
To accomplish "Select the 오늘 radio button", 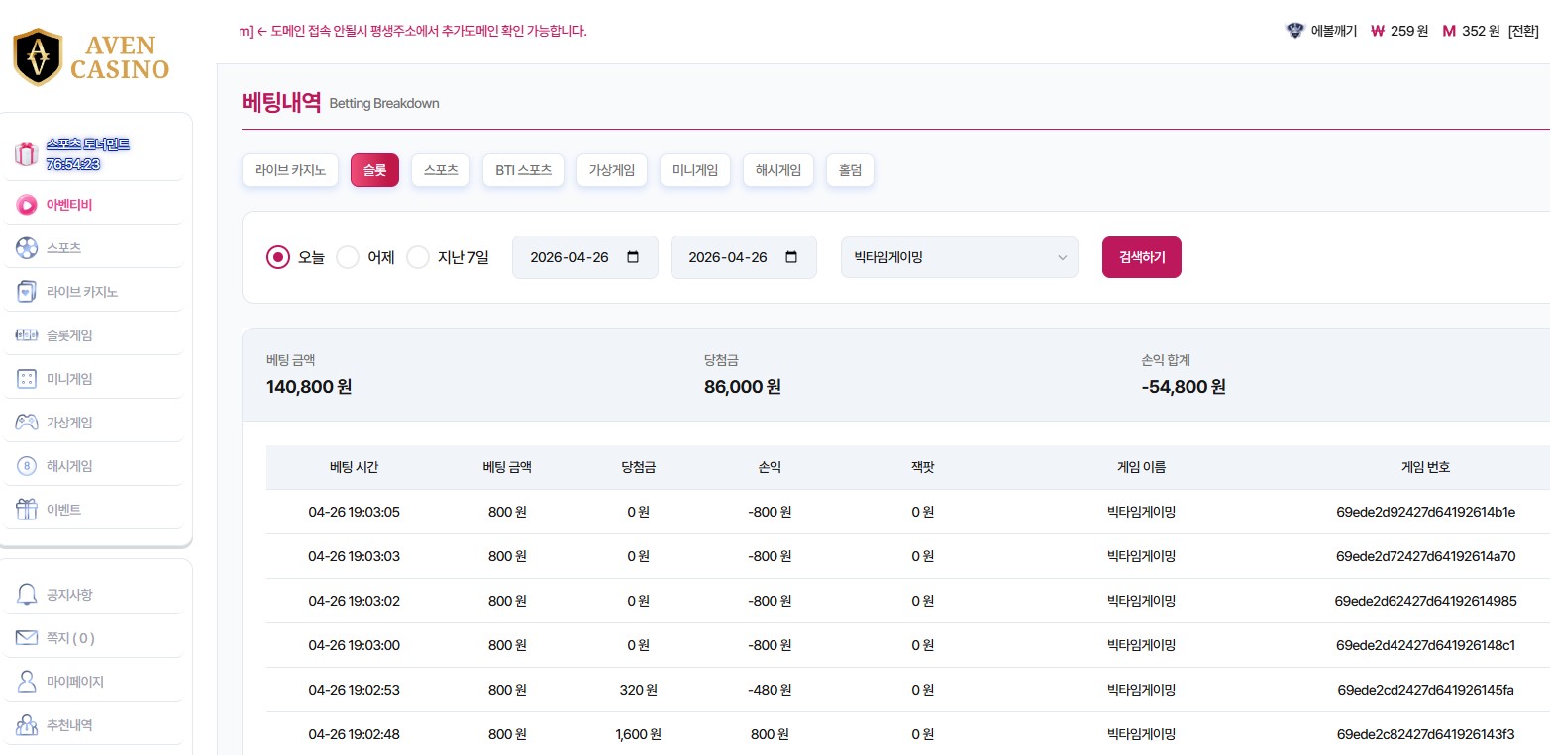I will 278,257.
